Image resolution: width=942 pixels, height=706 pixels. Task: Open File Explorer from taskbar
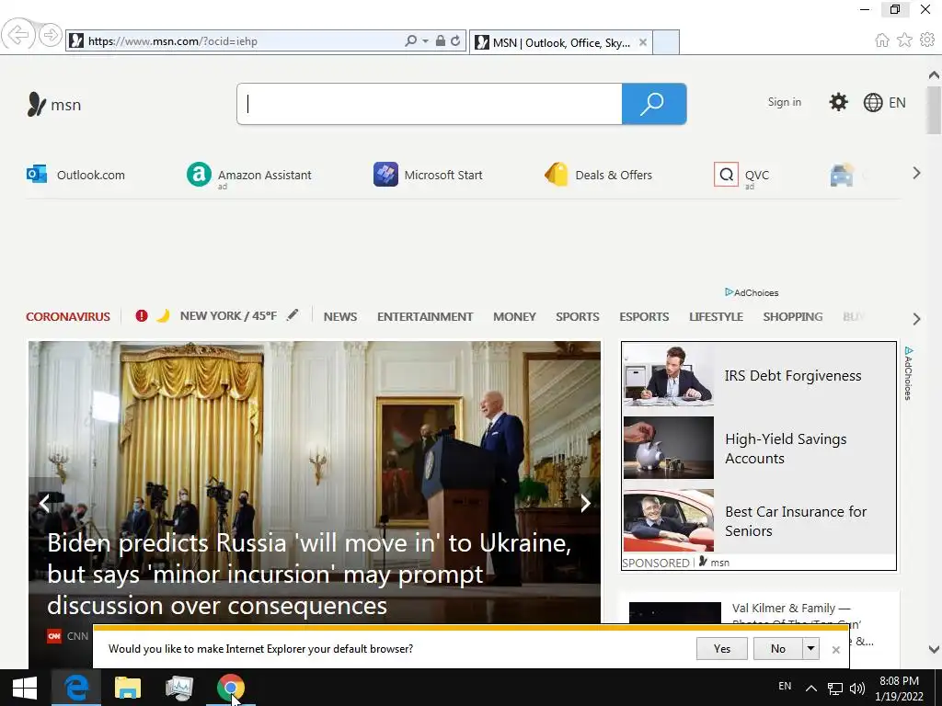pyautogui.click(x=127, y=688)
